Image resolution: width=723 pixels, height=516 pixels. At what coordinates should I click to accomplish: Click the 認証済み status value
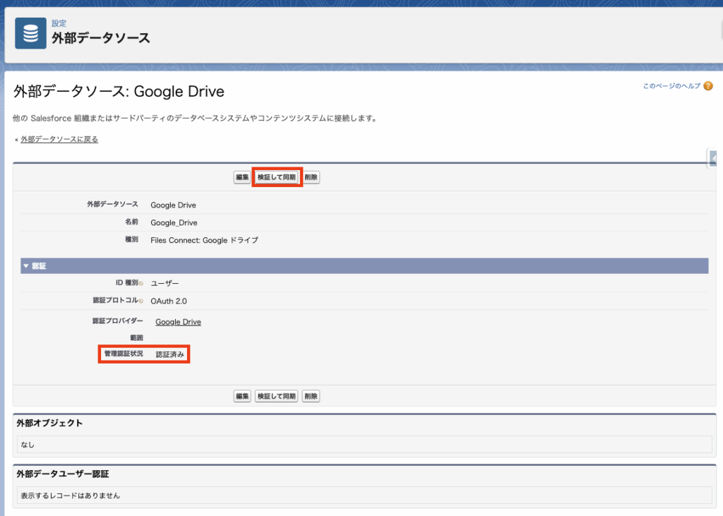[x=171, y=355]
